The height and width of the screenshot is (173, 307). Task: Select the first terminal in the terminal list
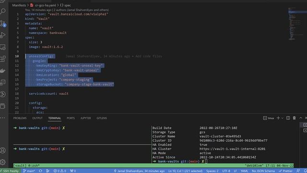click(x=305, y=125)
